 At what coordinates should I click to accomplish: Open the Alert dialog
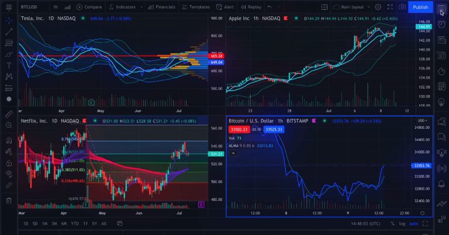point(226,7)
